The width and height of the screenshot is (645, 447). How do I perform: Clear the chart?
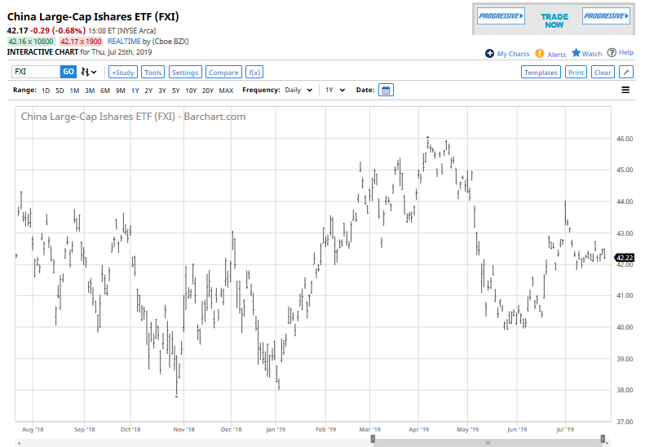(x=603, y=73)
